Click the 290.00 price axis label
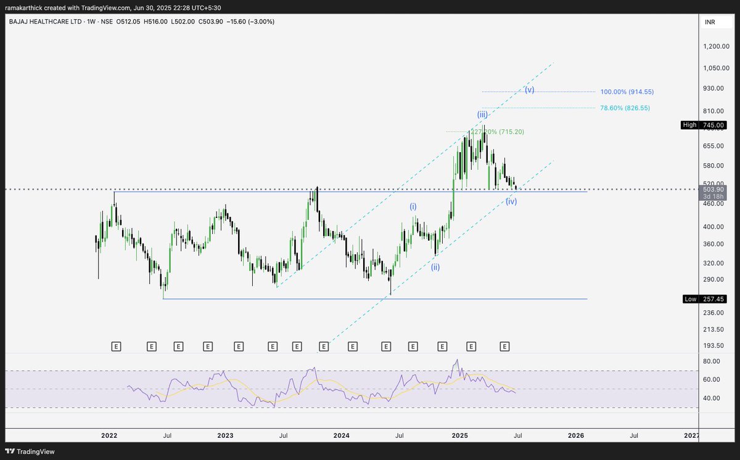 713,280
